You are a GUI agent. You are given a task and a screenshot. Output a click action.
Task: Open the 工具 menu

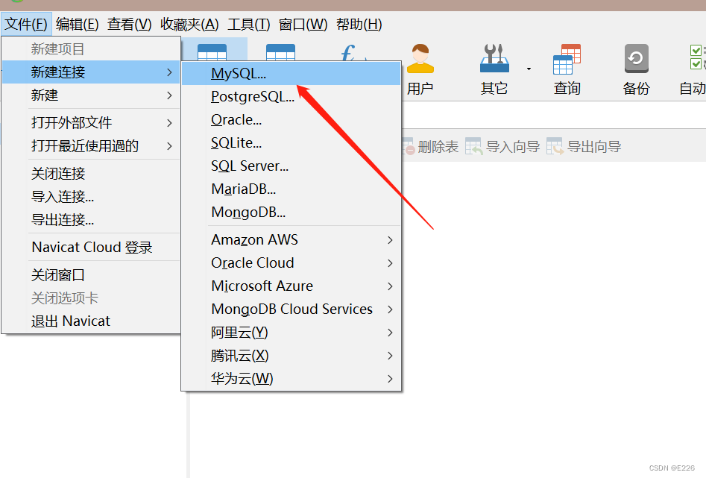pyautogui.click(x=248, y=24)
